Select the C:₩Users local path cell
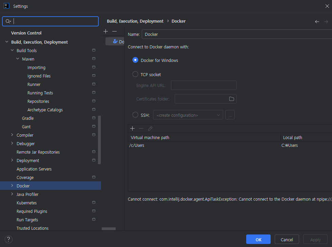This screenshot has width=332, height=247. click(306, 145)
